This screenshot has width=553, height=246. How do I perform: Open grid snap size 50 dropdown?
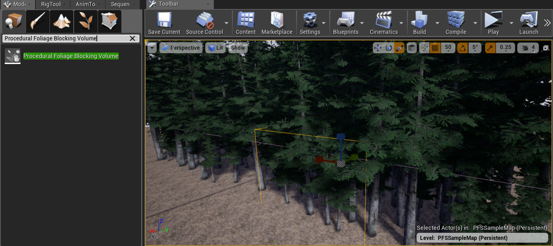[x=448, y=47]
